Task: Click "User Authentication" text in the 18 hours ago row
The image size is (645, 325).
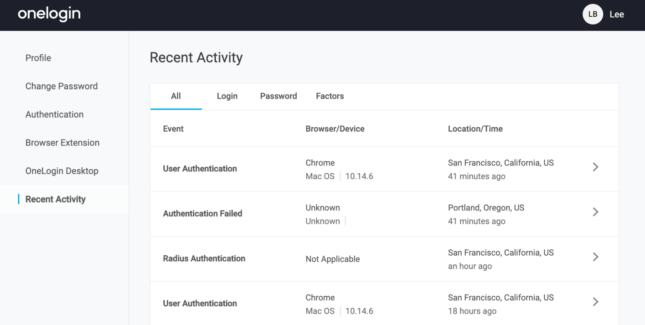Action: (200, 304)
